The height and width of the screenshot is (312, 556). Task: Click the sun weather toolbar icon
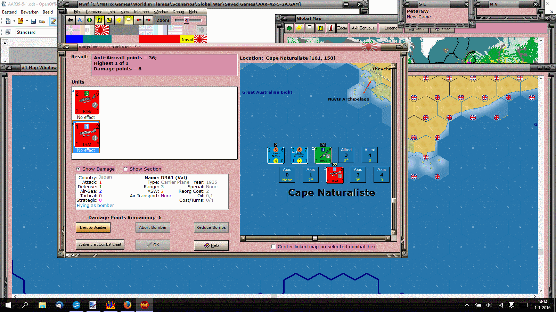(119, 20)
